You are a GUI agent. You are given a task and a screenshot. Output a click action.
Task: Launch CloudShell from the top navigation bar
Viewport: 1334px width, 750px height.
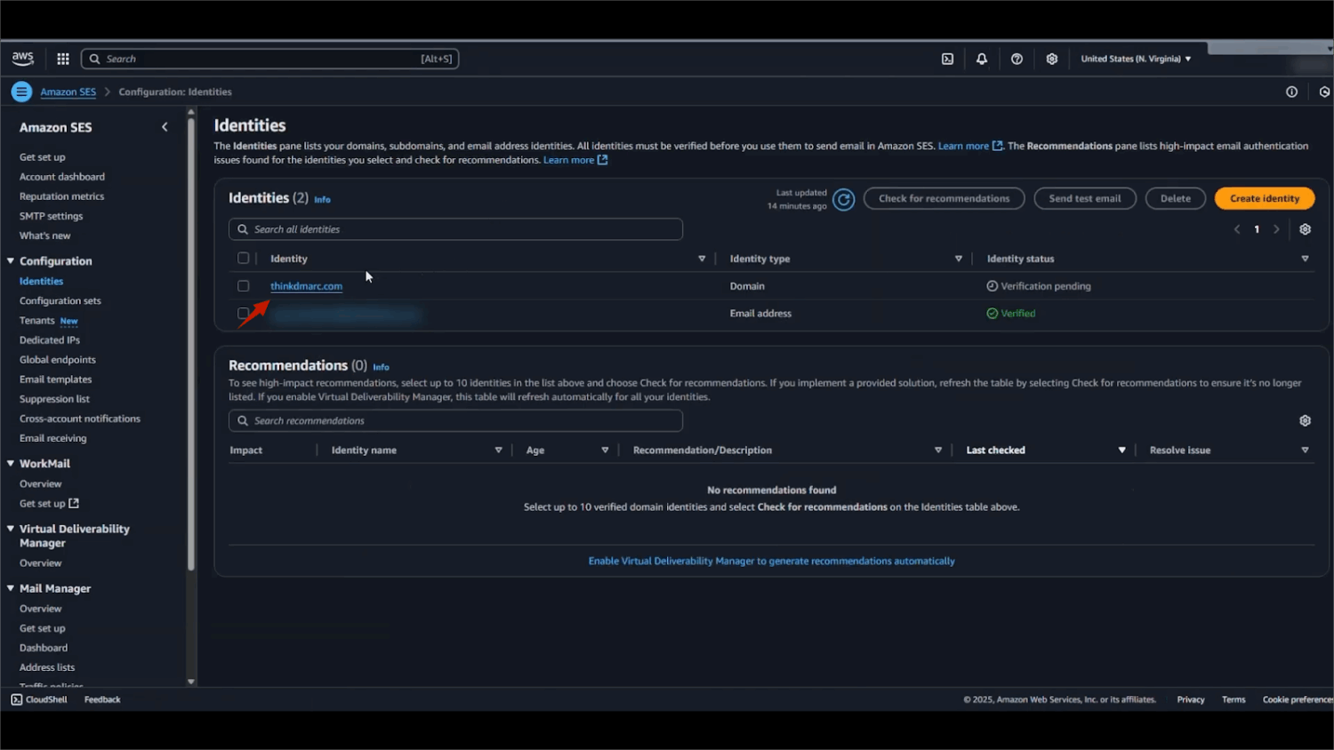pyautogui.click(x=948, y=59)
